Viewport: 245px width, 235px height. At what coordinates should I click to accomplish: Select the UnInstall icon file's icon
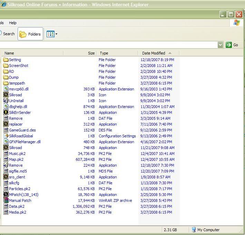[6, 101]
